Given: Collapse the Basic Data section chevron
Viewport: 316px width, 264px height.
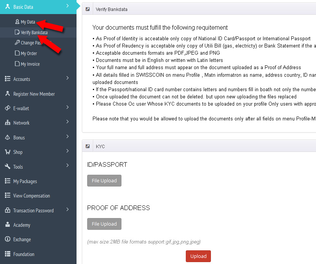Looking at the screenshot, I should [x=67, y=6].
